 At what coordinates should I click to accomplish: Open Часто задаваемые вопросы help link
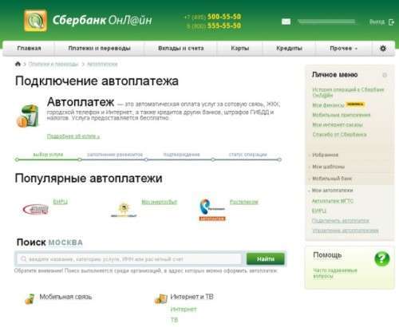(x=335, y=273)
